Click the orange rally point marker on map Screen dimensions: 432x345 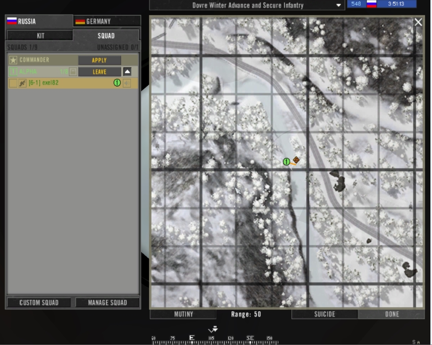[x=296, y=159]
